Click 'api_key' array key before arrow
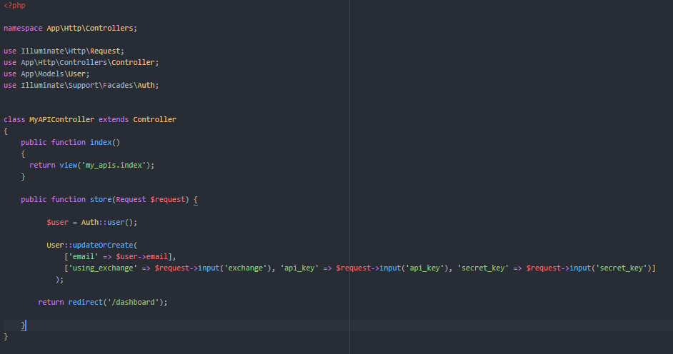 pyautogui.click(x=299, y=268)
